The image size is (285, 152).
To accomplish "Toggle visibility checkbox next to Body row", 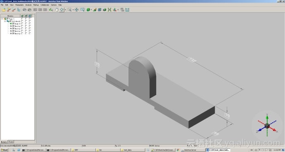I will tap(13, 23).
